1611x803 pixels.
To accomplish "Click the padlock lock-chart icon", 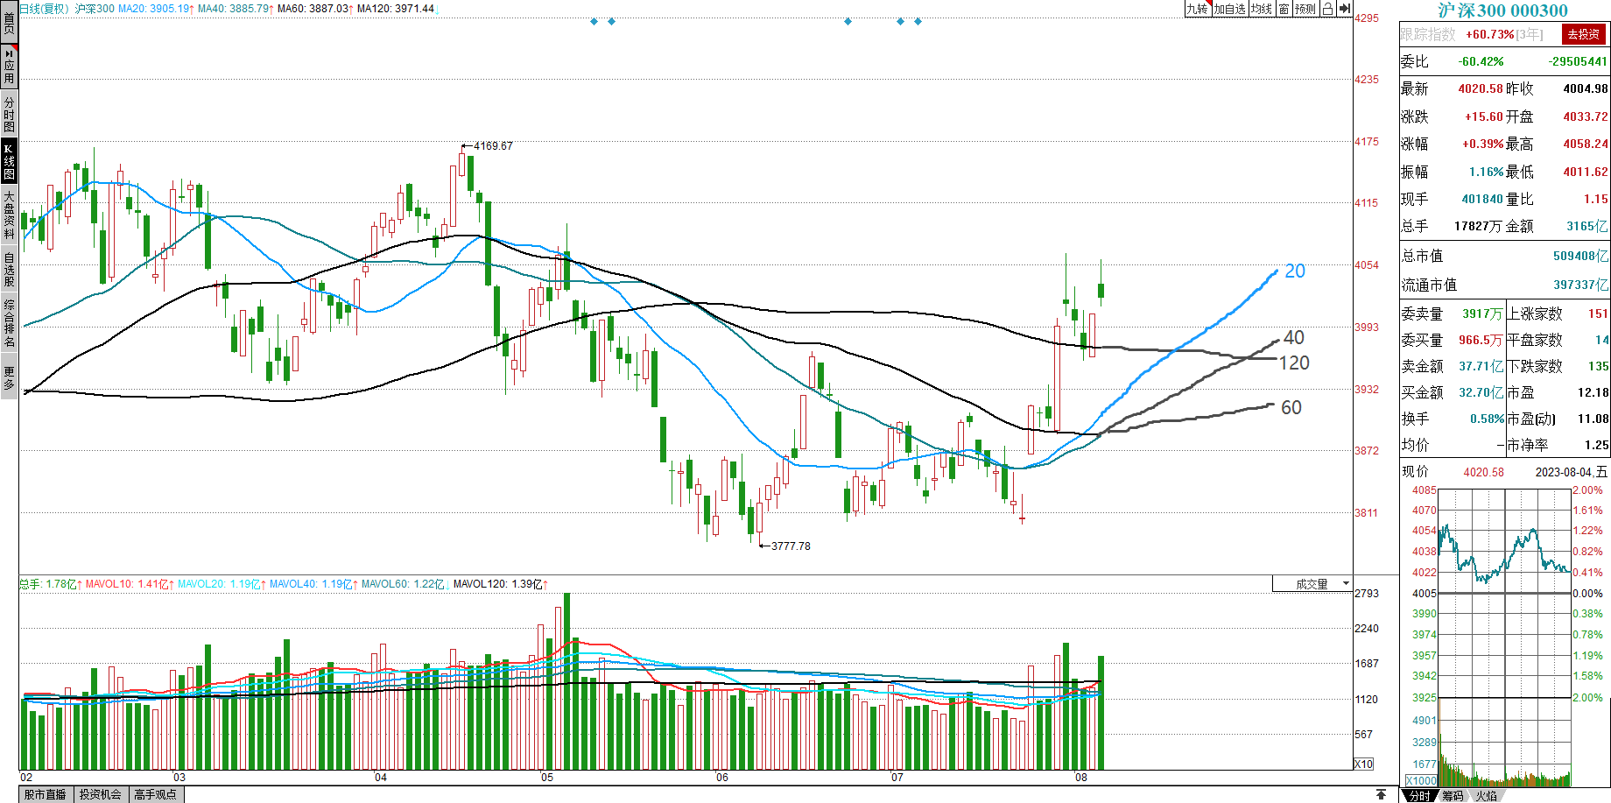I will click(1327, 9).
